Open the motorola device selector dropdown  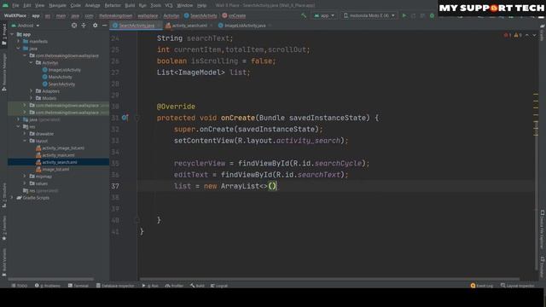point(369,15)
